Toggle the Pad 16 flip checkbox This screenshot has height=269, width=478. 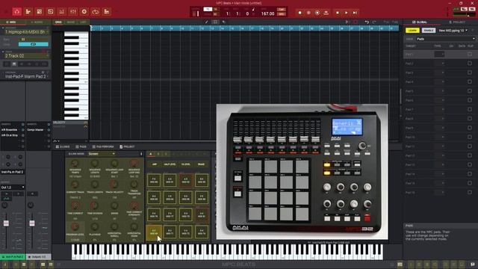(470, 193)
